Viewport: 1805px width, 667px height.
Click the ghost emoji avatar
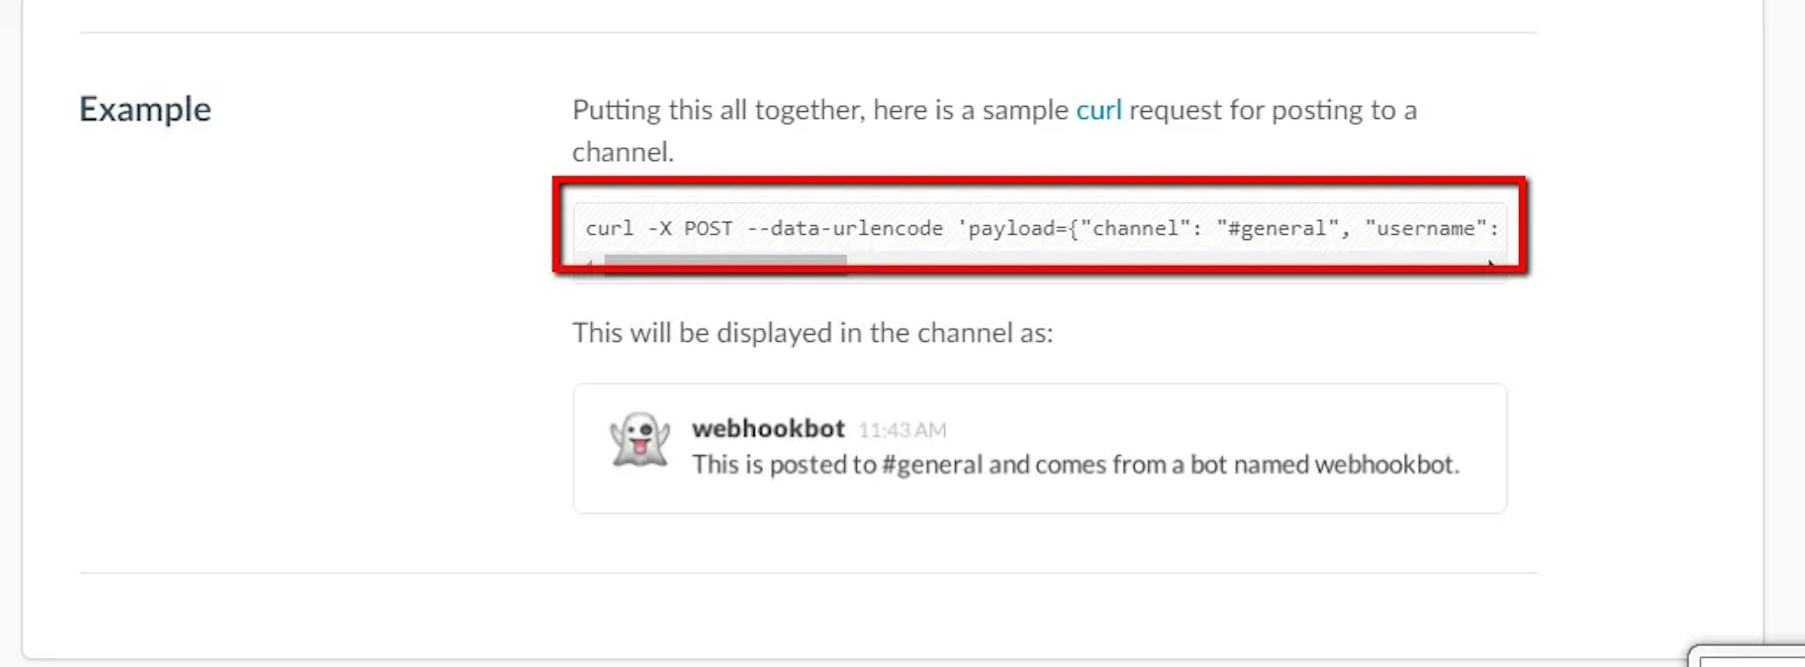pyautogui.click(x=639, y=439)
